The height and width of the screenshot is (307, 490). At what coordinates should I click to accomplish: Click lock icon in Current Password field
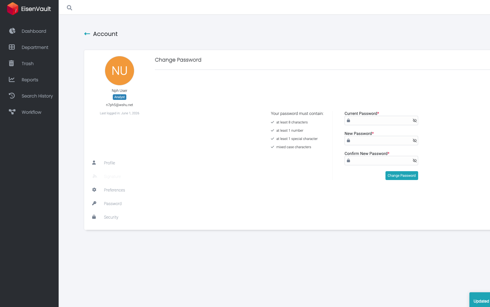pos(348,121)
